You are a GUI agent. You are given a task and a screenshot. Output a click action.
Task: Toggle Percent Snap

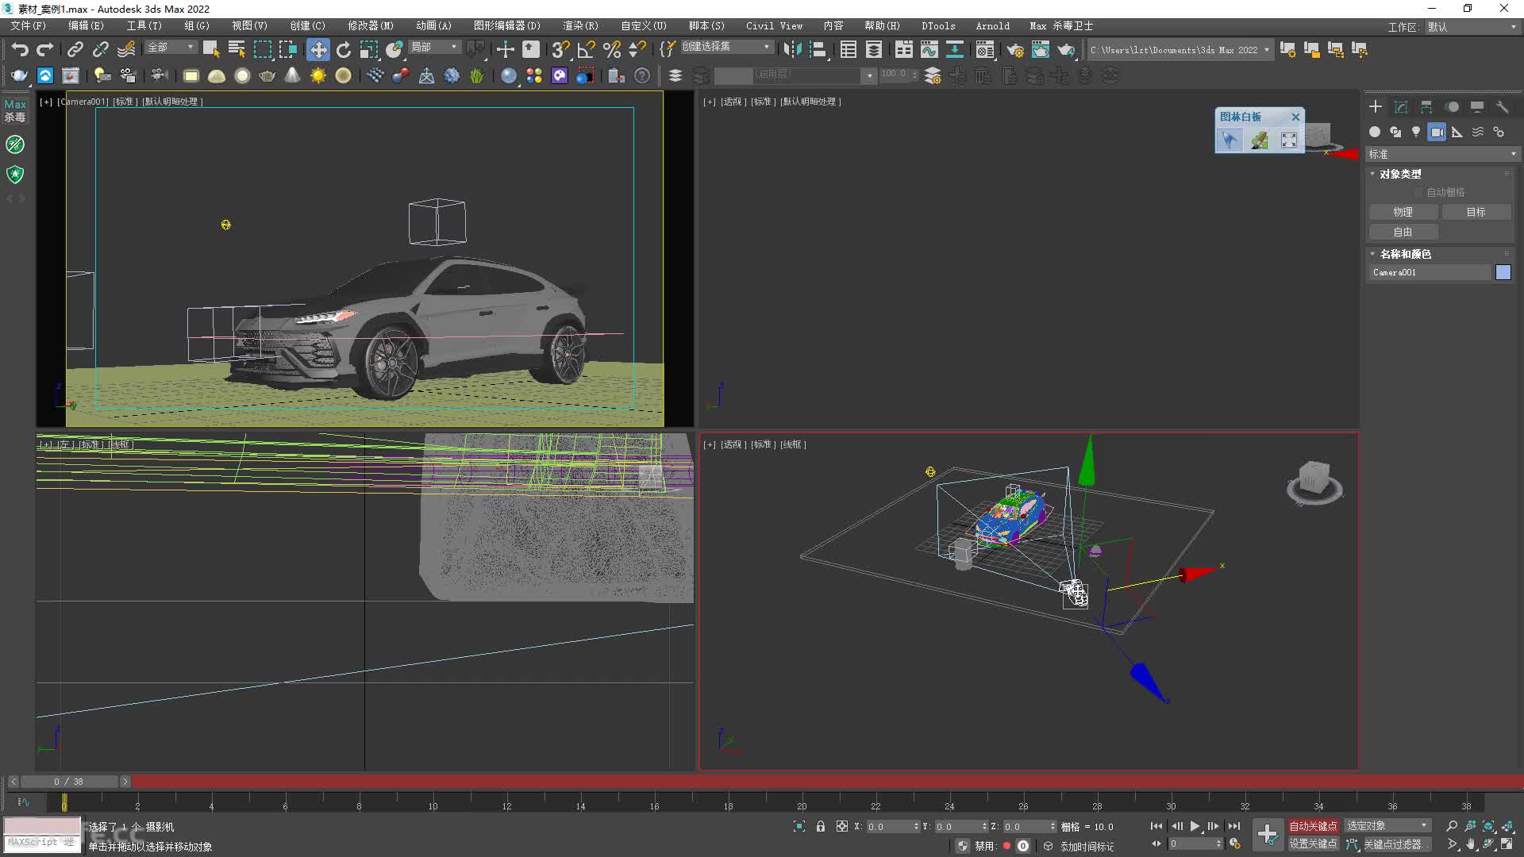tap(611, 50)
